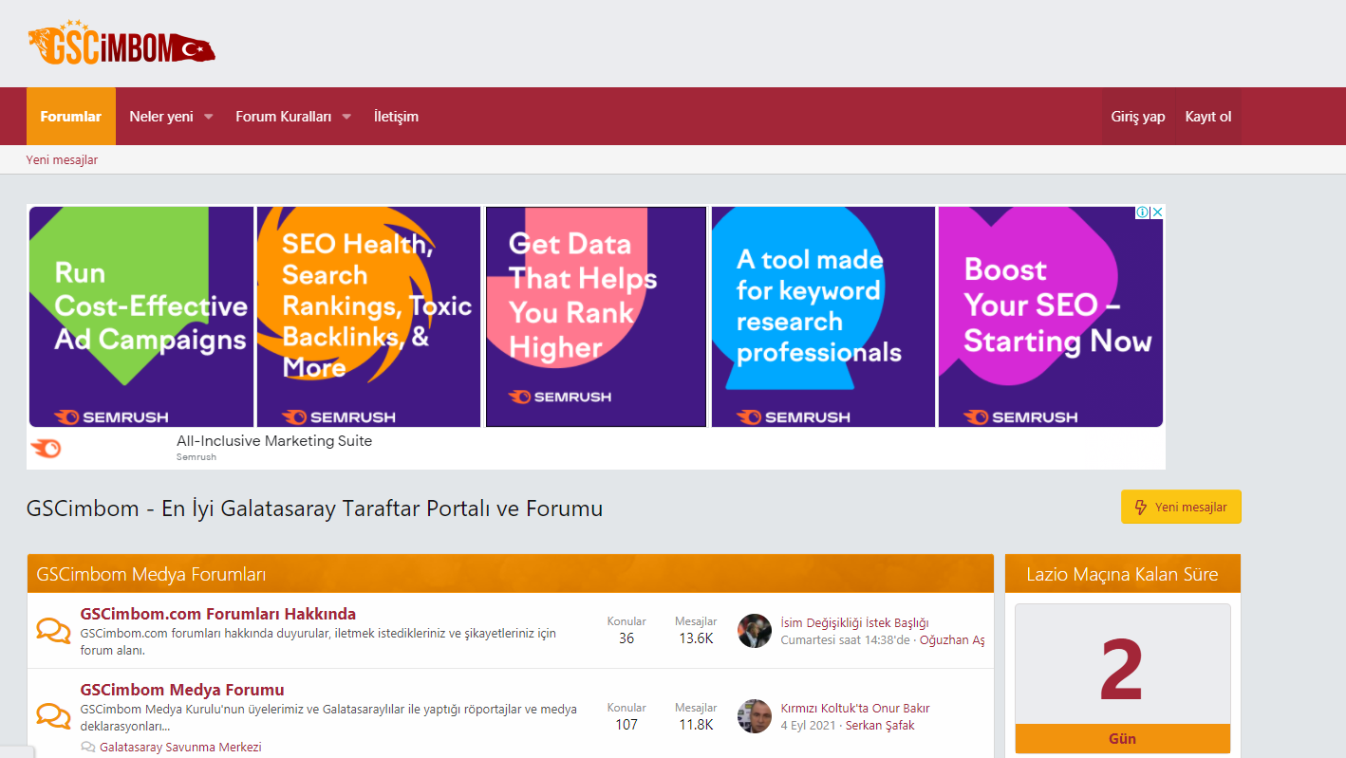Click the SEO Health Search Rankings ad
This screenshot has height=758, width=1346.
[x=368, y=317]
